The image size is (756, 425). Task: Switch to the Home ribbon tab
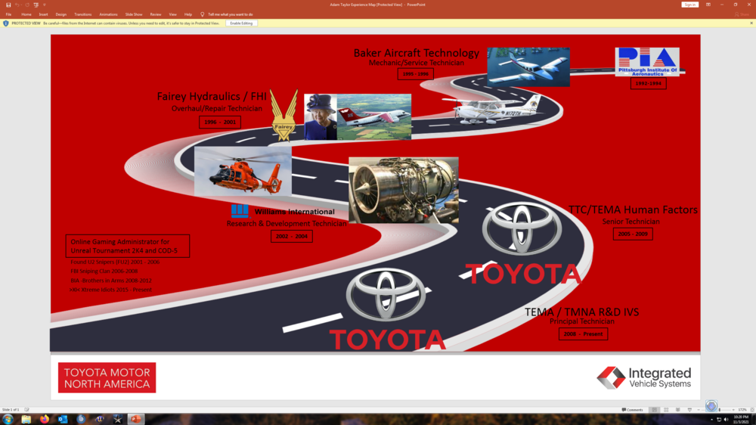[x=26, y=14]
